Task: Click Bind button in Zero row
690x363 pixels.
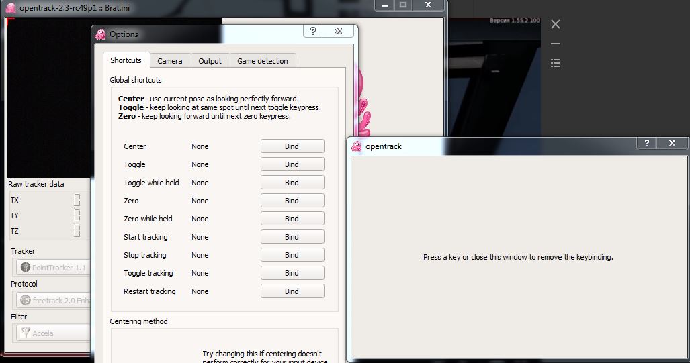Action: tap(292, 201)
